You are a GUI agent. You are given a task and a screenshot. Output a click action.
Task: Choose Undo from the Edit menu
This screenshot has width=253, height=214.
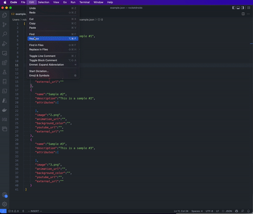coord(53,8)
